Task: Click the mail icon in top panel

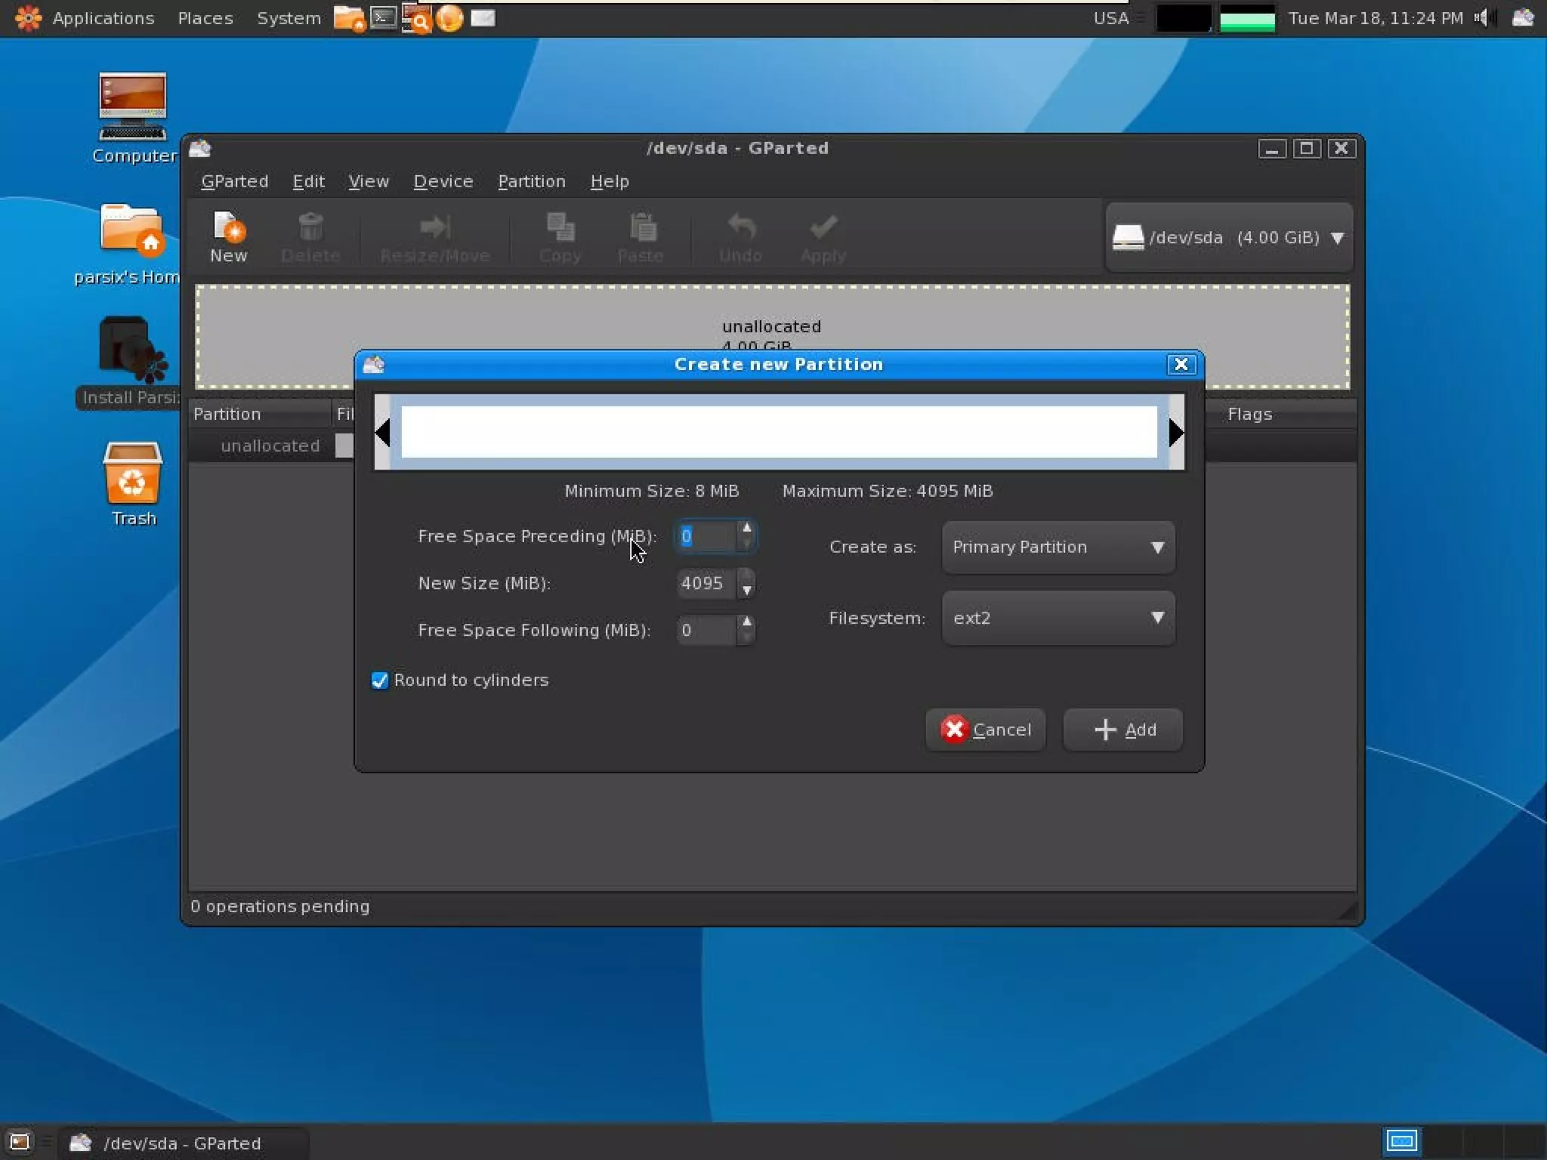Action: tap(483, 17)
